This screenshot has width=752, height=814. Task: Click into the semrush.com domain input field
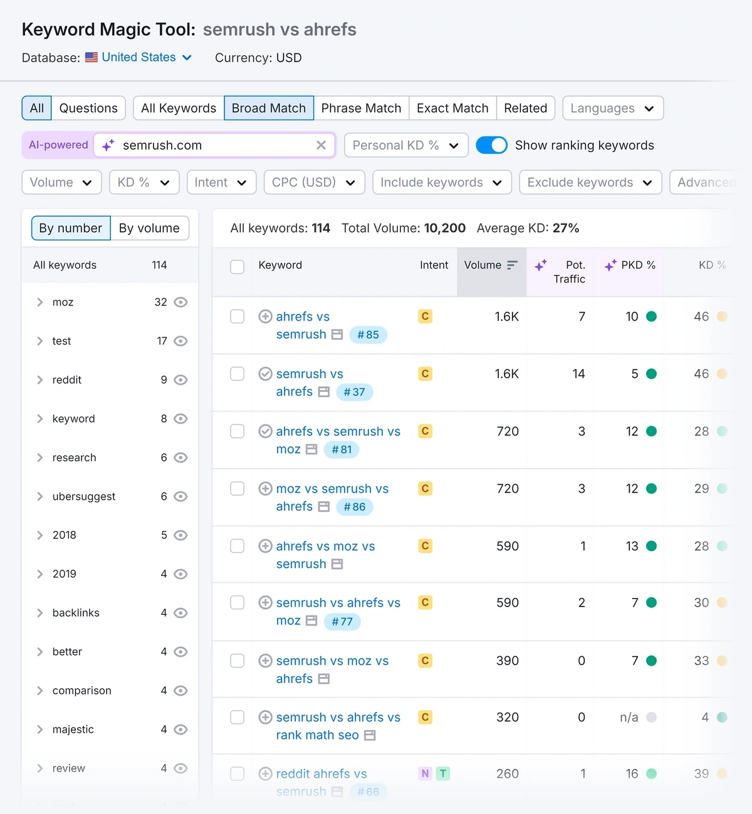(216, 145)
